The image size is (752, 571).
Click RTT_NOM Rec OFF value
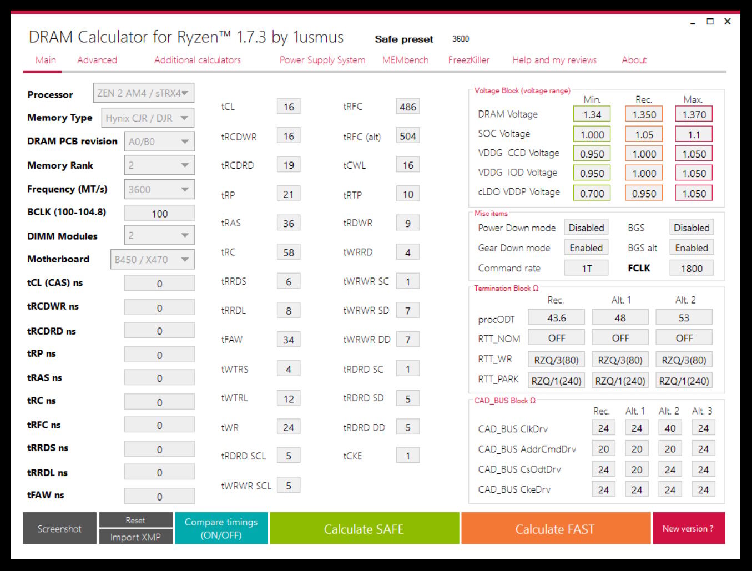(x=556, y=337)
